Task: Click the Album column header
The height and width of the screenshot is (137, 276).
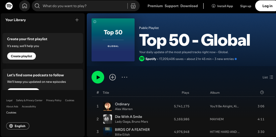Action: click(x=215, y=93)
